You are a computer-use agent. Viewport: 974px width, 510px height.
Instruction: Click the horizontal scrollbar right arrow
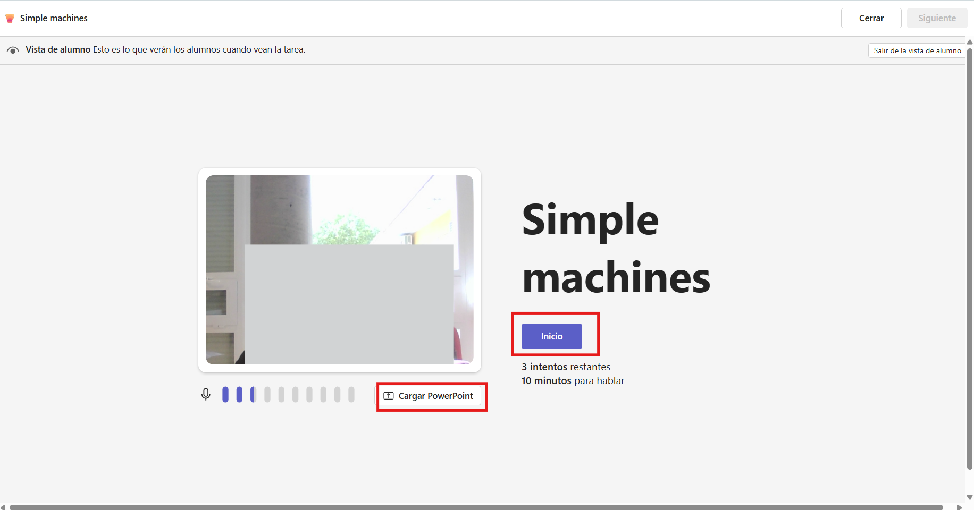[960, 507]
